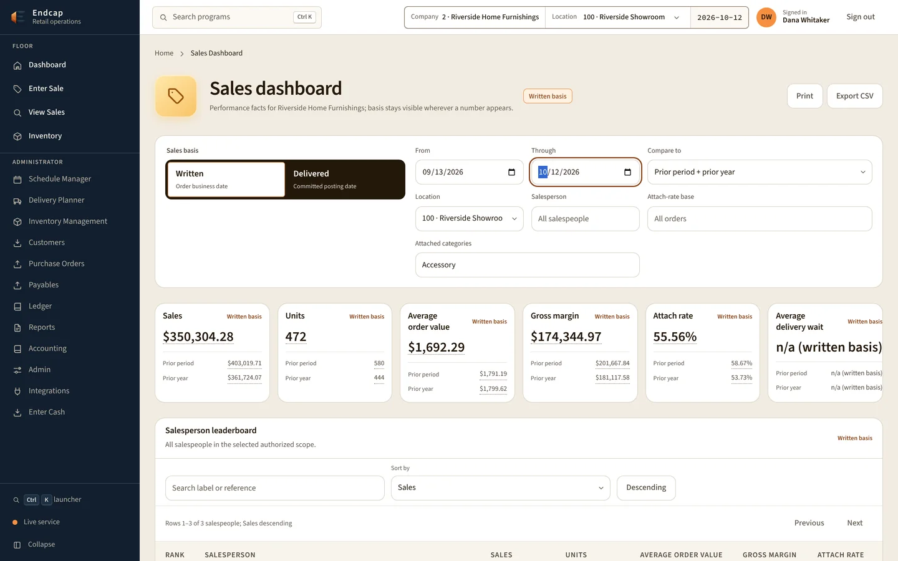Click the Previous page button
Image resolution: width=898 pixels, height=561 pixels.
(809, 524)
